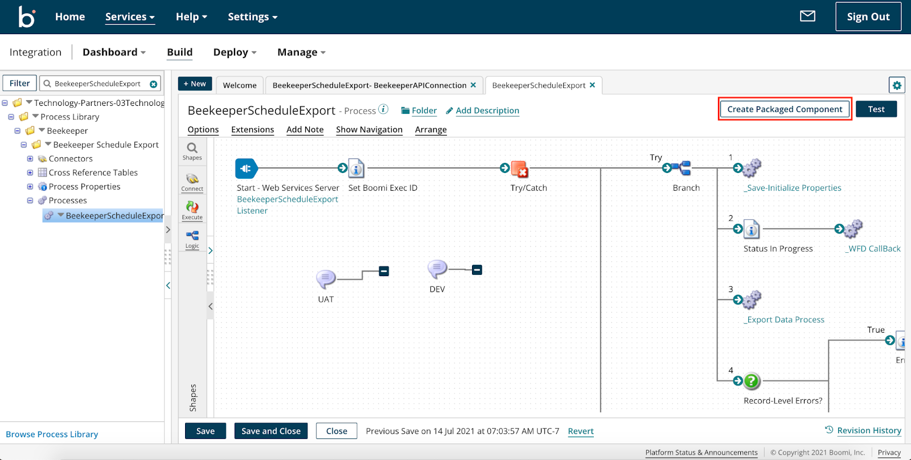Image resolution: width=911 pixels, height=460 pixels.
Task: Click the UAT note bubble
Action: point(326,279)
